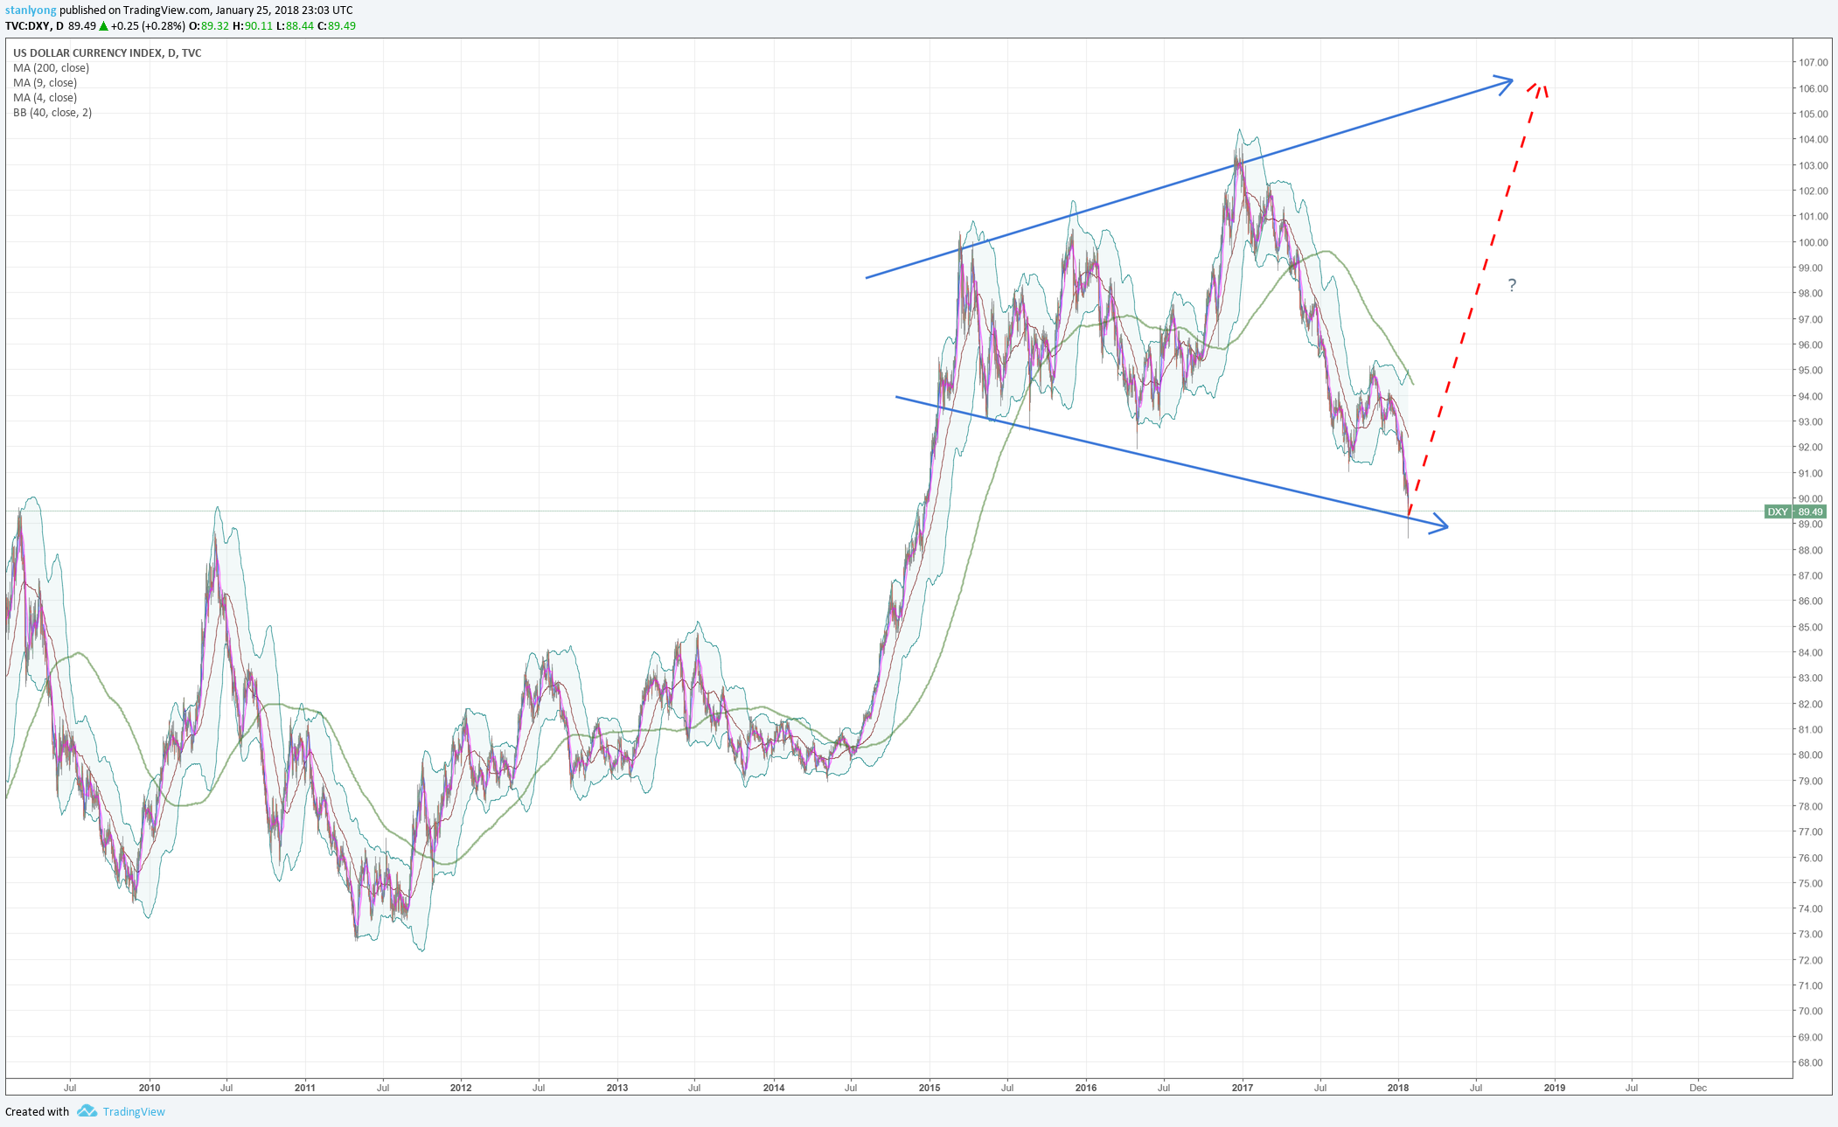The height and width of the screenshot is (1127, 1838).
Task: Click the 85.00 price axis label
Action: [x=1811, y=627]
